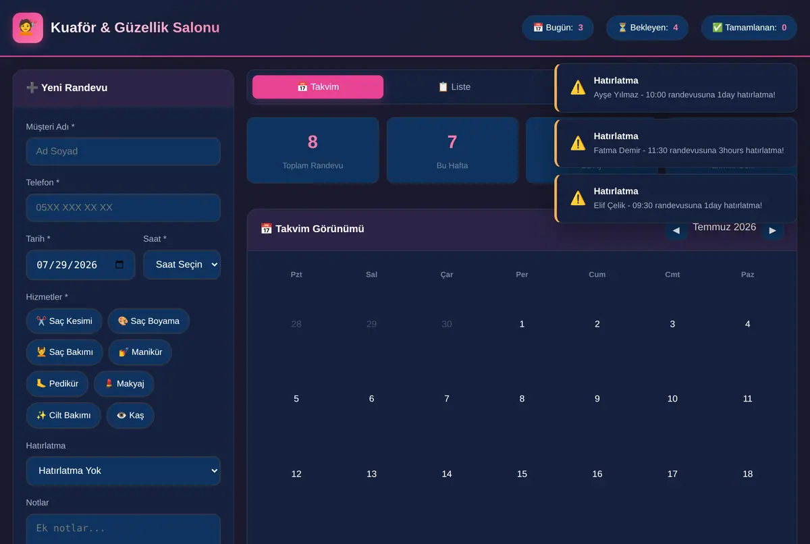The width and height of the screenshot is (810, 544).
Task: Click the Tarih date field
Action: point(80,265)
